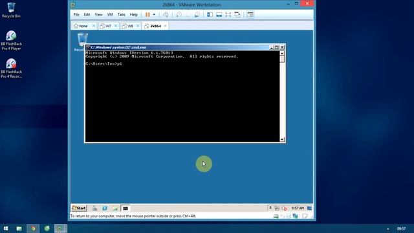414x233 pixels.
Task: Click the VMware hard disk status icon
Action: 276,216
